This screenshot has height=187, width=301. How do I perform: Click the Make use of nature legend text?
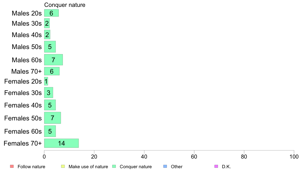88,167
